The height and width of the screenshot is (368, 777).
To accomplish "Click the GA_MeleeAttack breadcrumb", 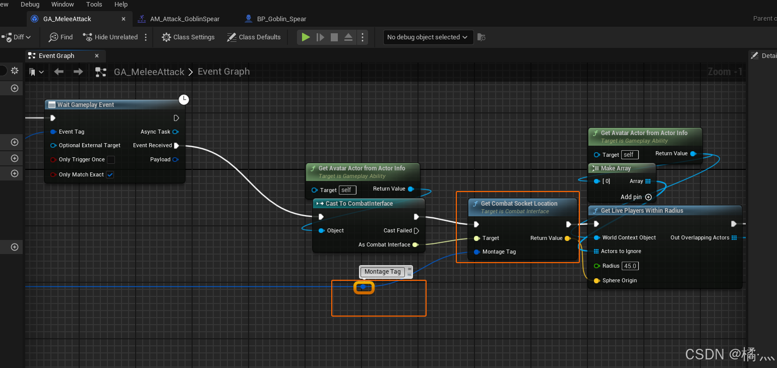I will click(149, 72).
